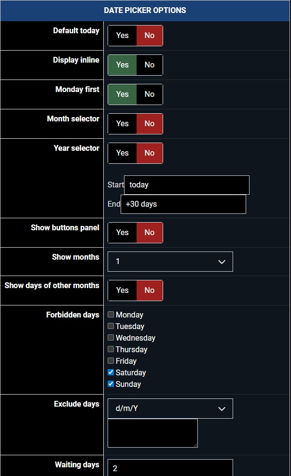Set Show buttons panel to Yes
The image size is (291, 476).
[122, 233]
